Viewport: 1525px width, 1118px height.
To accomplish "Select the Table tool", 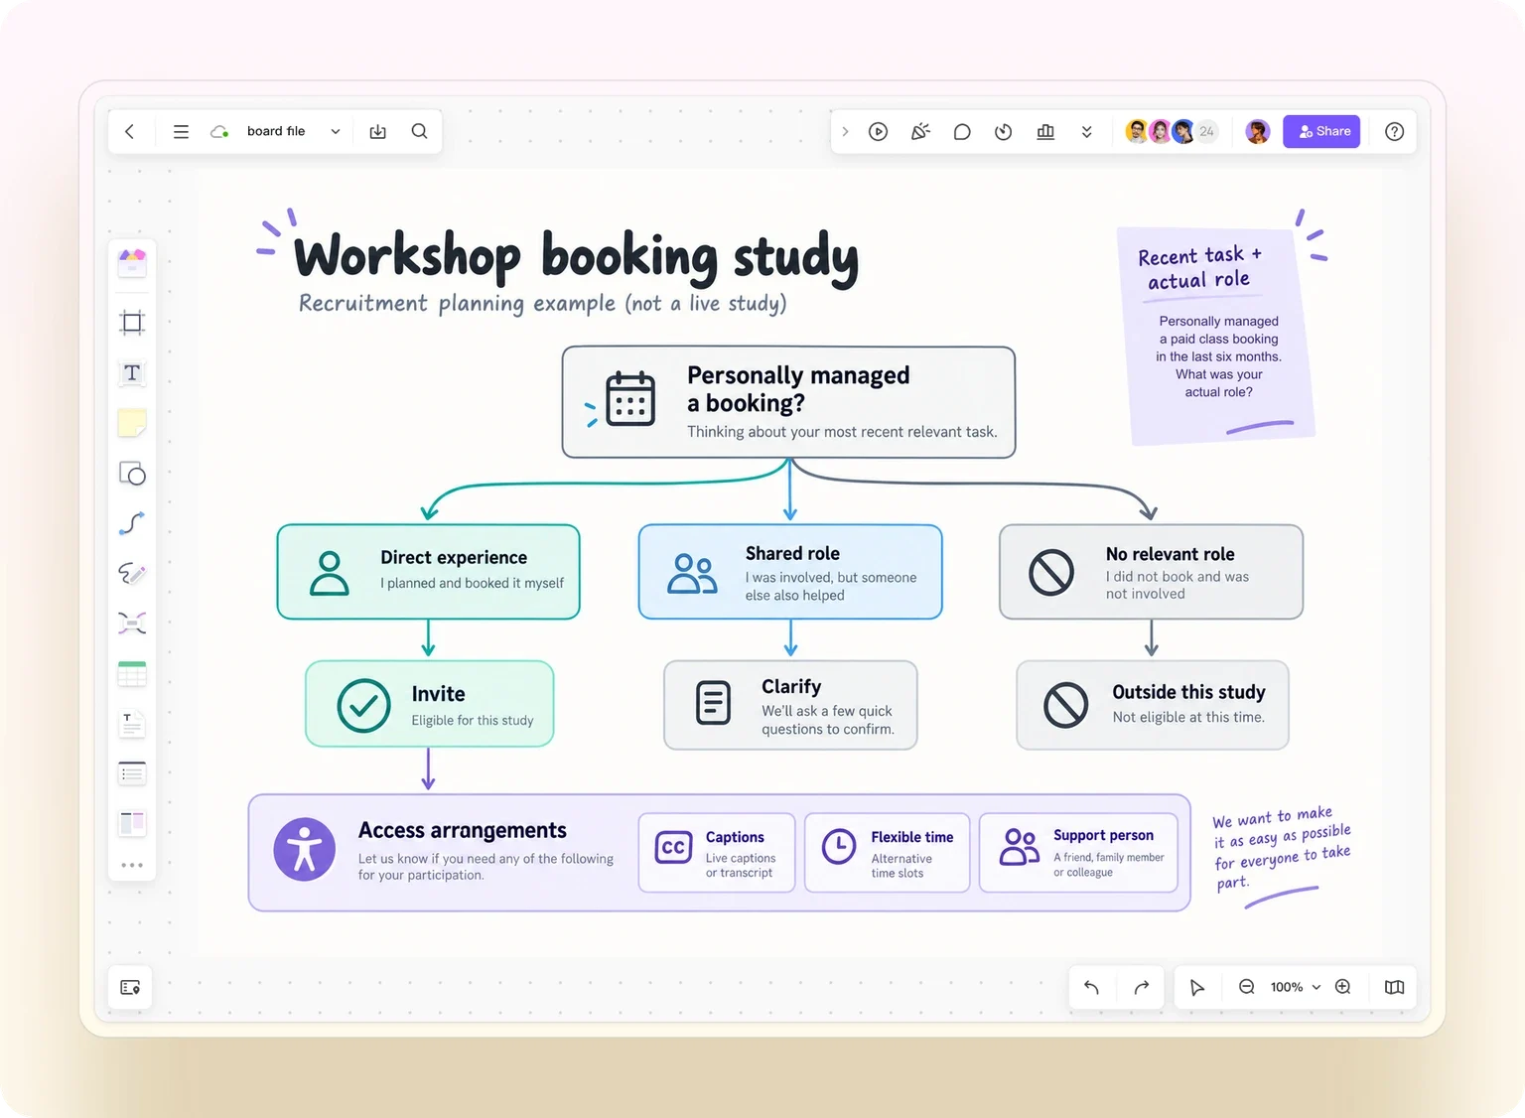I will [x=132, y=674].
